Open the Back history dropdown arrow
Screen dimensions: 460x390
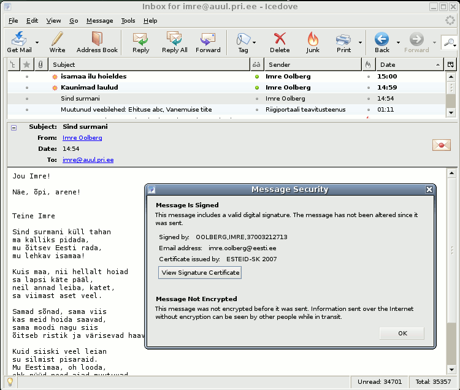coord(398,42)
